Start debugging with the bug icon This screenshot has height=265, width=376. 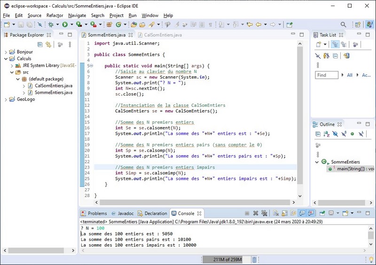(51, 24)
